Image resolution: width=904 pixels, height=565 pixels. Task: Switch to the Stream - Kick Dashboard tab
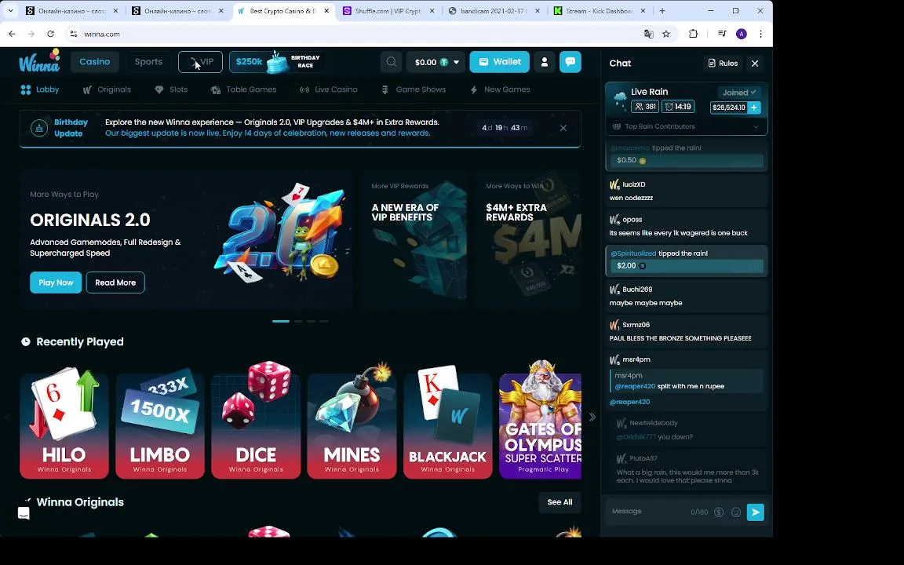coord(600,11)
